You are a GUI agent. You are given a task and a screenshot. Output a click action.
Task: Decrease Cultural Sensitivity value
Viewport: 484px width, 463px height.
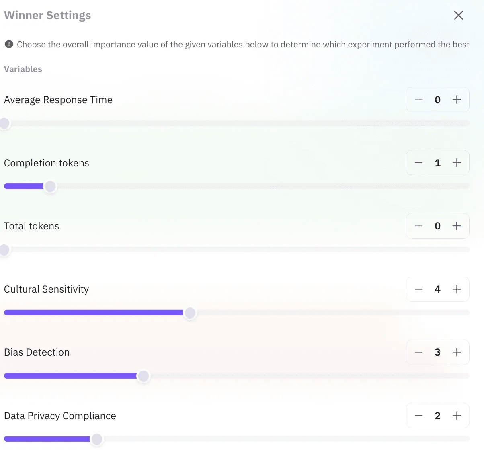click(418, 289)
